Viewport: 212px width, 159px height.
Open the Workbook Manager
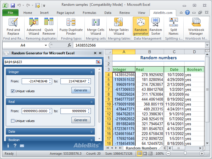(x=196, y=27)
